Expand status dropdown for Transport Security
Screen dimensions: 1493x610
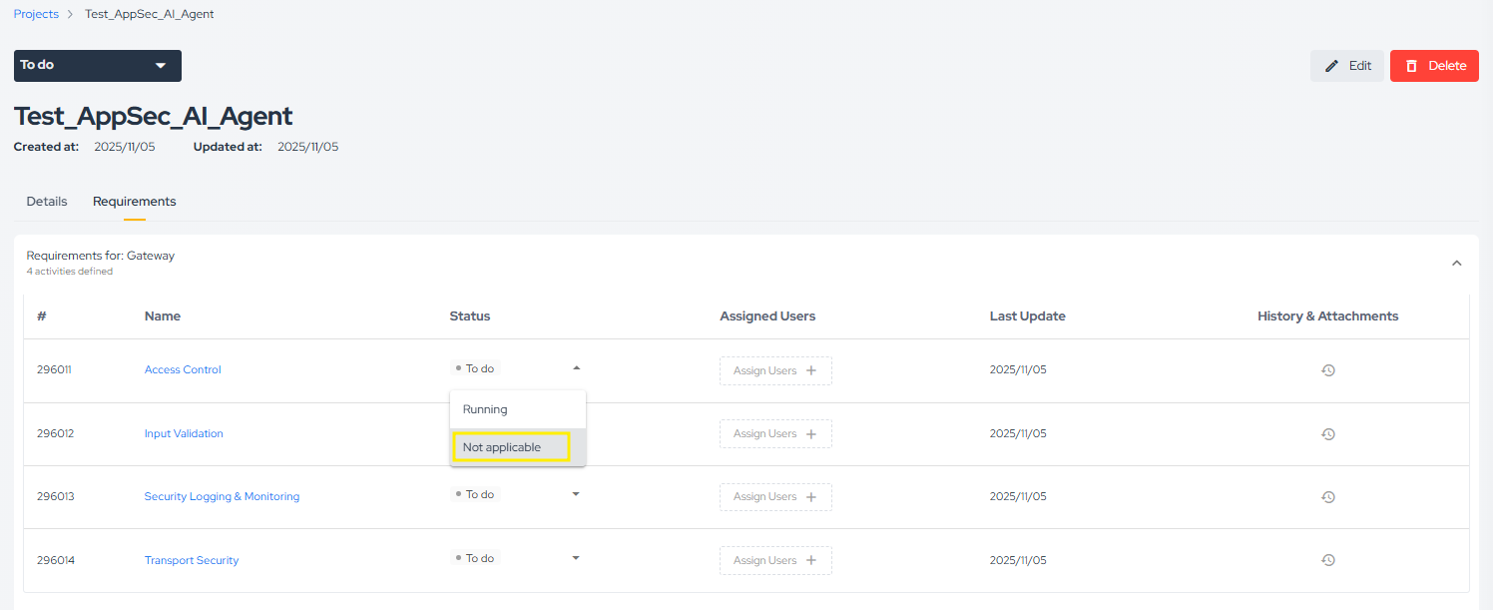tap(576, 558)
